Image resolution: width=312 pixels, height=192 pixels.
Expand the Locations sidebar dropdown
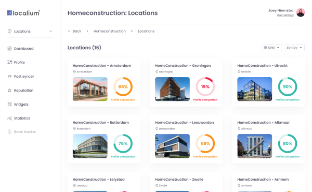point(30,31)
